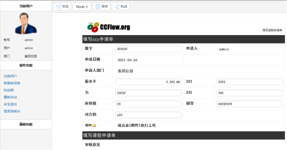Click the 审核意见 label
Screen dimensions: 287x150
(92, 145)
